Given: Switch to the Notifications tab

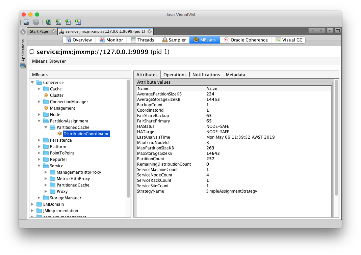Looking at the screenshot, I should coord(206,75).
